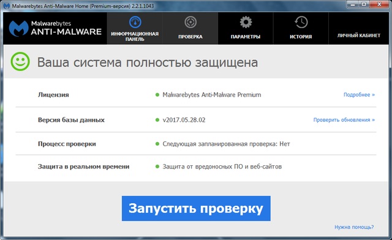This screenshot has height=240, width=392.
Task: Click the window title bar text
Action: click(83, 6)
